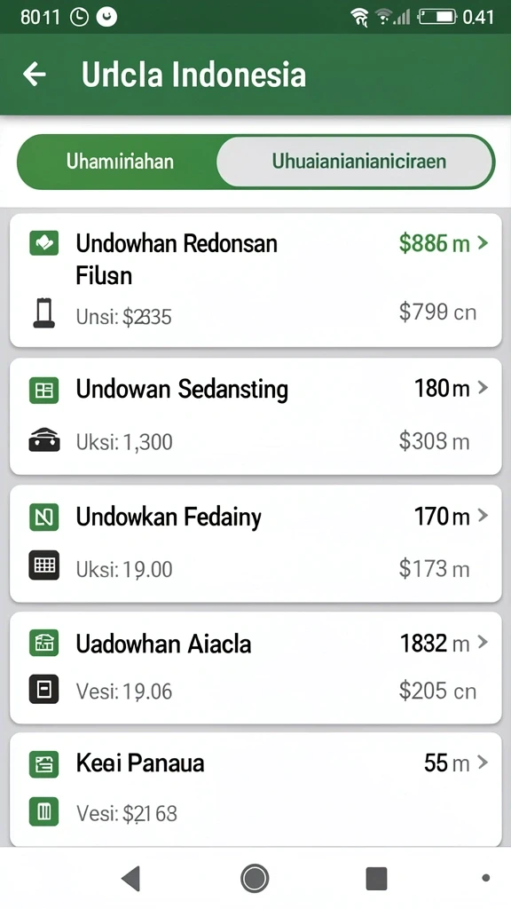
Task: Tap green icon beside Keei Panaua
Action: click(44, 764)
